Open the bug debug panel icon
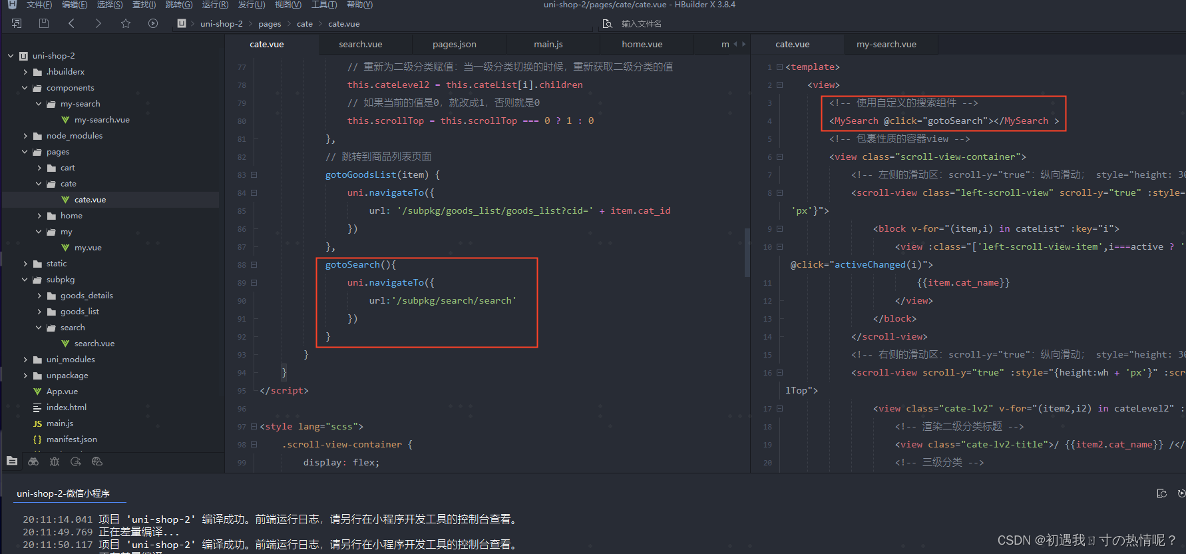This screenshot has width=1186, height=554. (55, 461)
